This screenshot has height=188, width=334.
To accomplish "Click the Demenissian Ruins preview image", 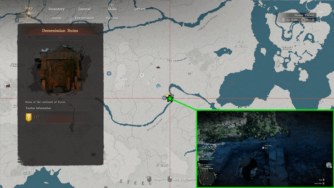I will click(57, 69).
